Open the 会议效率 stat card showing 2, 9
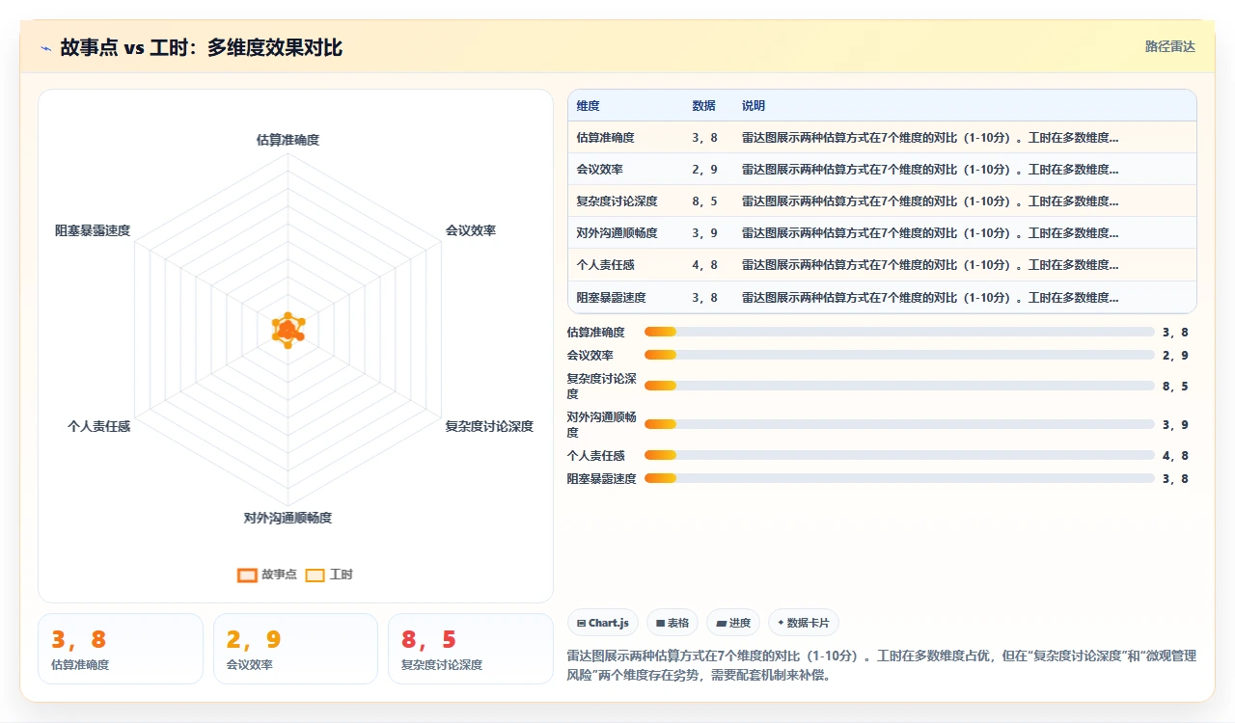 point(295,649)
